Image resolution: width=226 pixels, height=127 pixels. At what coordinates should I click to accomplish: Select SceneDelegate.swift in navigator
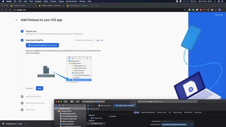click(x=70, y=116)
